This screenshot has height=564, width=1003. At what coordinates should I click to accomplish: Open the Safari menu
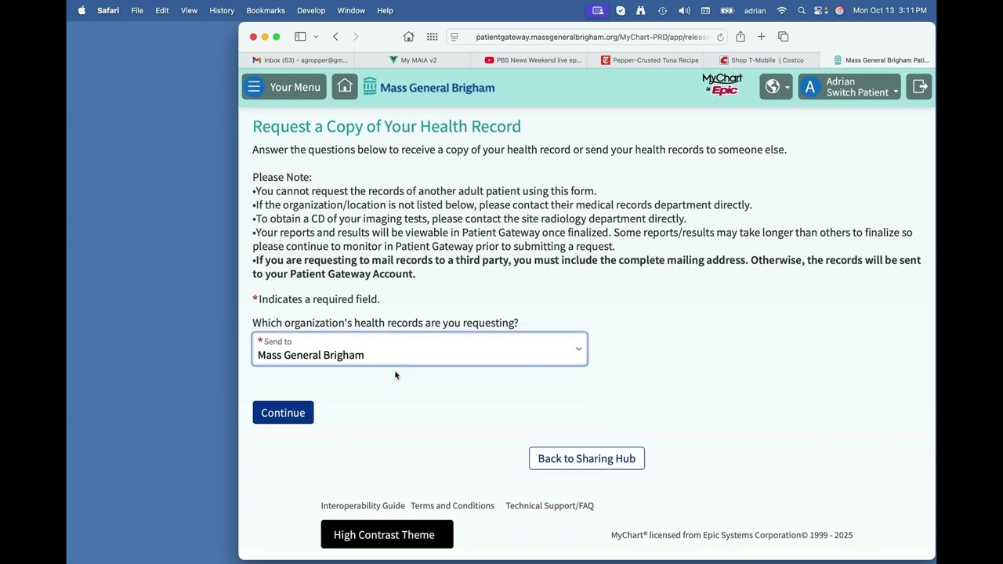(x=108, y=10)
